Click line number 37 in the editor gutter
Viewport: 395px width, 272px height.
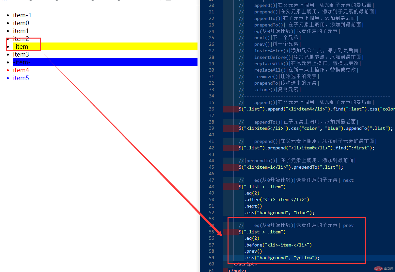click(x=212, y=115)
